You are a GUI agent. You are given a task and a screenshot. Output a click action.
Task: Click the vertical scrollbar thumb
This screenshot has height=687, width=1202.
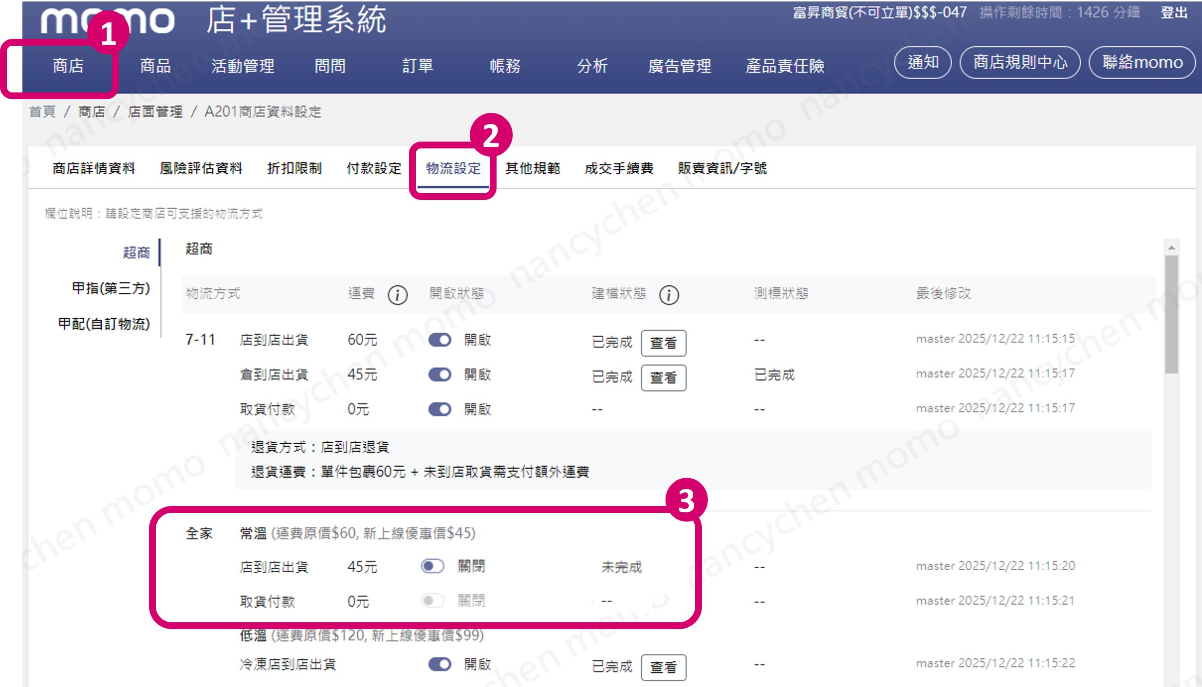point(1171,314)
